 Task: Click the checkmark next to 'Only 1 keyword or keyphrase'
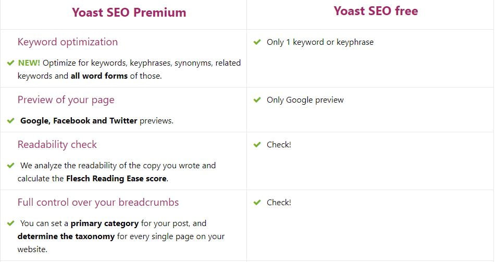coord(257,42)
